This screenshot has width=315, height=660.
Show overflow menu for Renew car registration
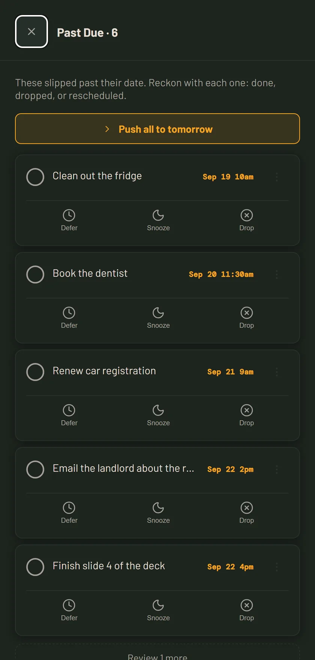(x=277, y=372)
